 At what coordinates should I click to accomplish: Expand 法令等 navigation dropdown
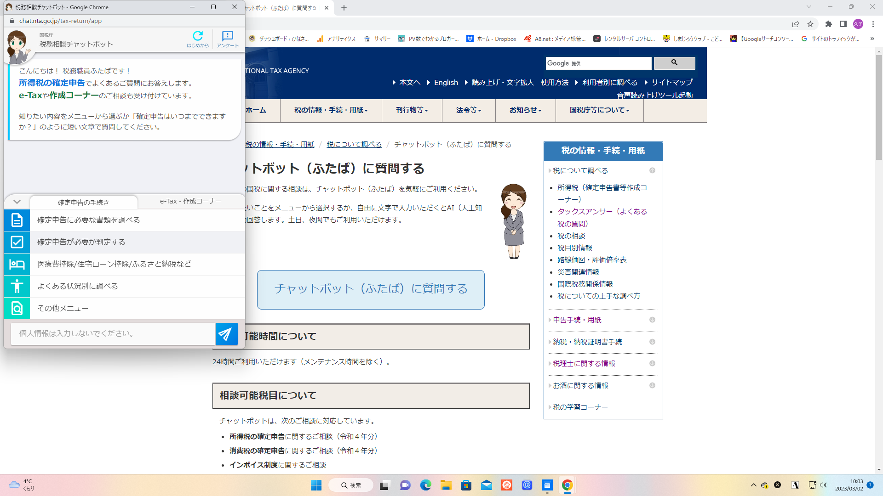(x=469, y=110)
